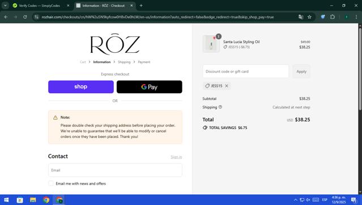Image resolution: width=362 pixels, height=205 pixels.
Task: Show hidden system tray icons
Action: 296,200
